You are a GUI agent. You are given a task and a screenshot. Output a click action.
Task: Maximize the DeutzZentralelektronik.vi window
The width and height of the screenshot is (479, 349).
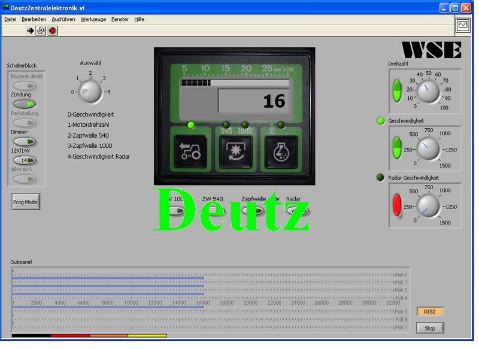click(455, 8)
